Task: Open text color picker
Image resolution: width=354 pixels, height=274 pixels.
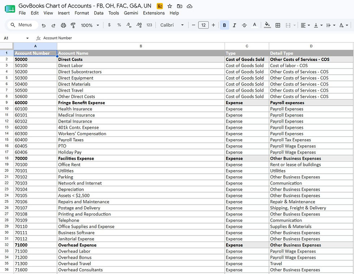Action: coord(254,25)
